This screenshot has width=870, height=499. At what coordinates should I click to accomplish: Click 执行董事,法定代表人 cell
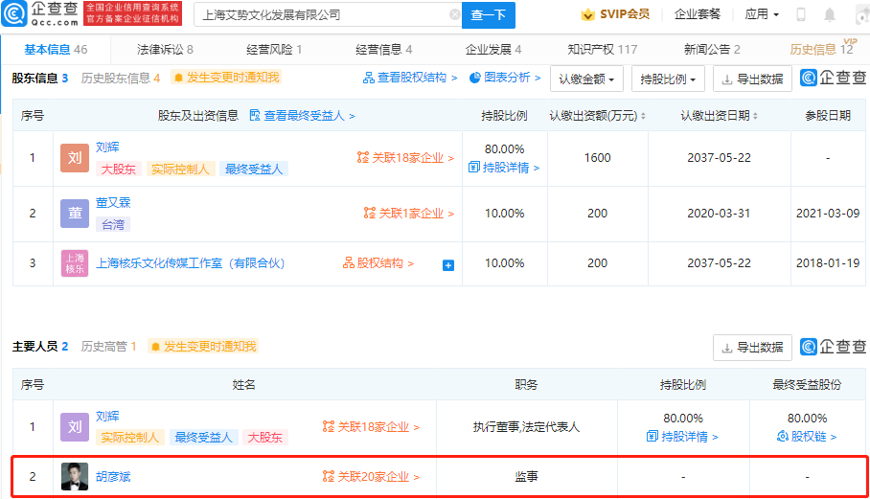[527, 427]
